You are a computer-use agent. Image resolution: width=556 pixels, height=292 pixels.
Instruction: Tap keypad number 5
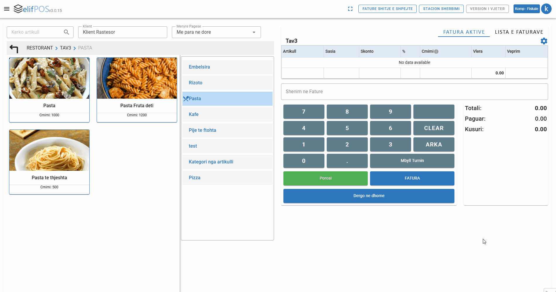pyautogui.click(x=347, y=128)
